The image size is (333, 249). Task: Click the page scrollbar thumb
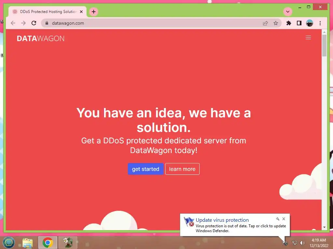(x=324, y=45)
